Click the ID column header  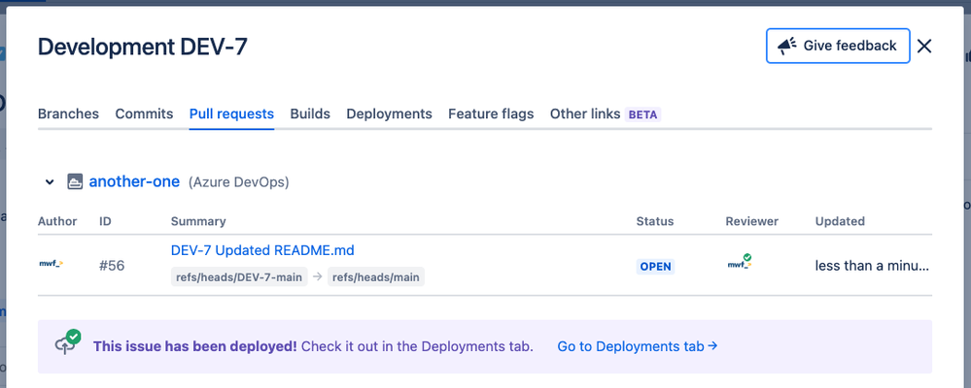[105, 221]
